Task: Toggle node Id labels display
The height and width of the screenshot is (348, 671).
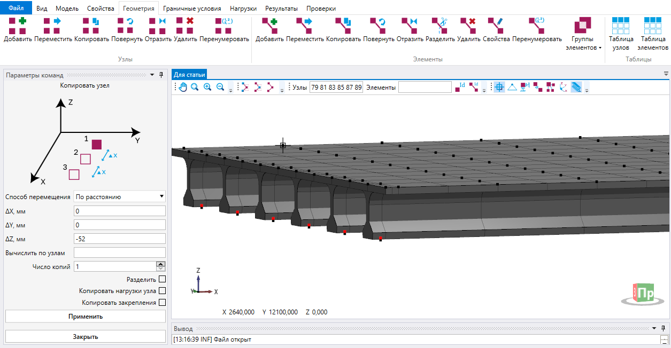Action: (460, 88)
